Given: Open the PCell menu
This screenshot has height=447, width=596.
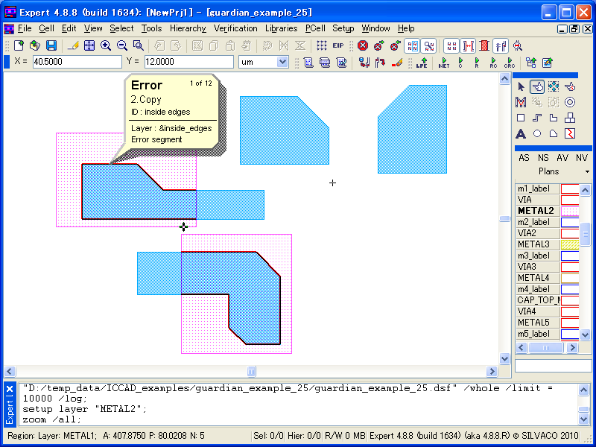Looking at the screenshot, I should pyautogui.click(x=311, y=28).
